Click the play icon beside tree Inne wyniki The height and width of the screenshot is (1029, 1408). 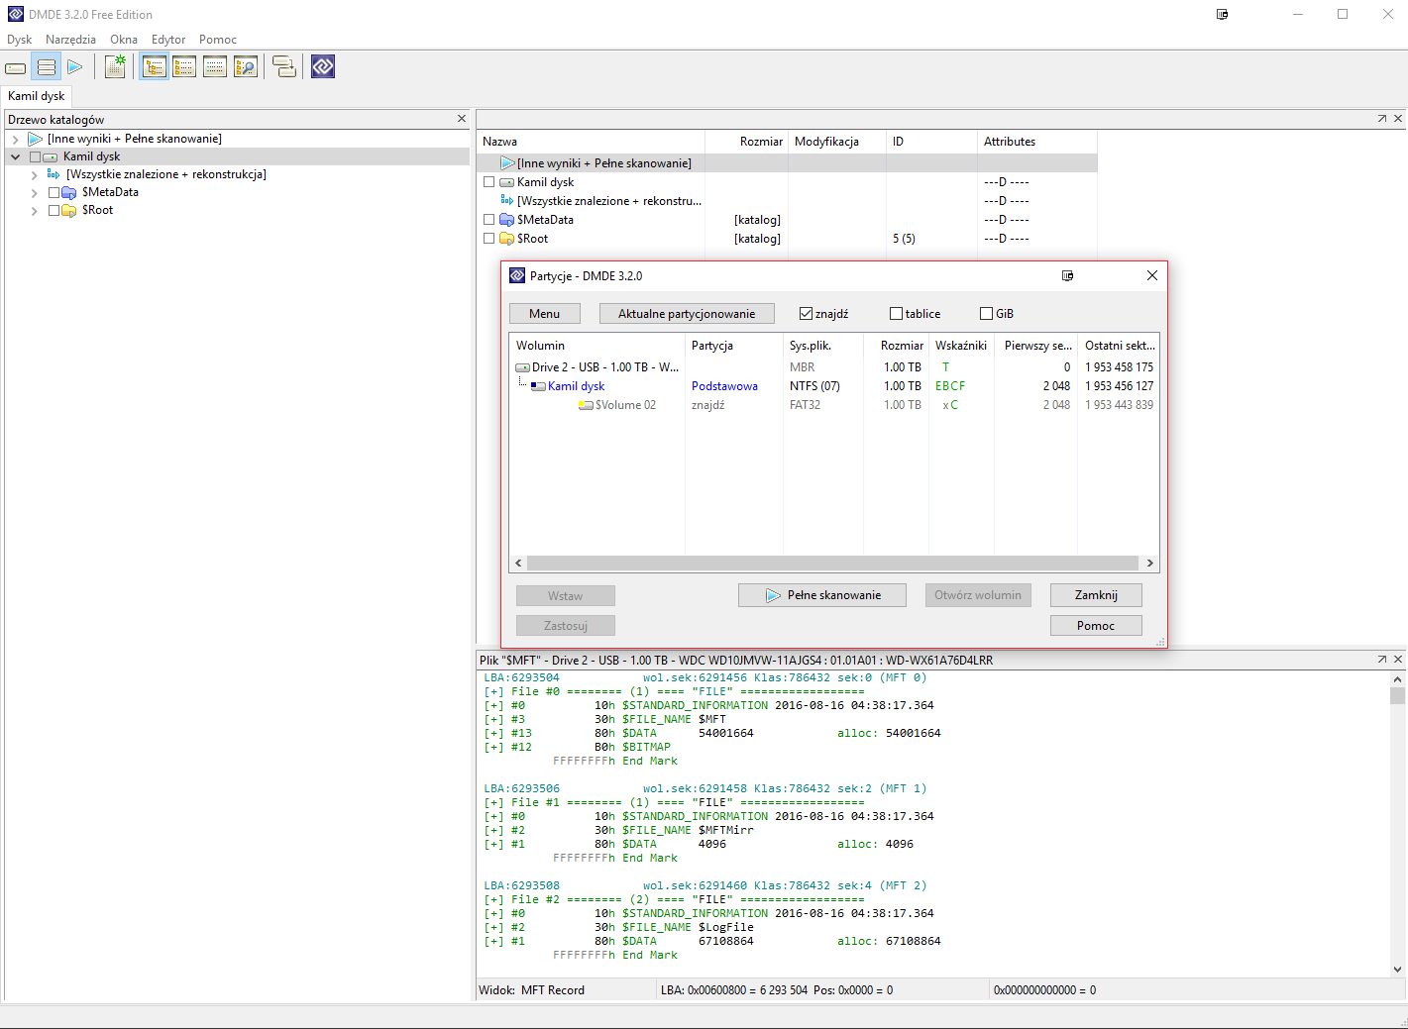tap(36, 139)
